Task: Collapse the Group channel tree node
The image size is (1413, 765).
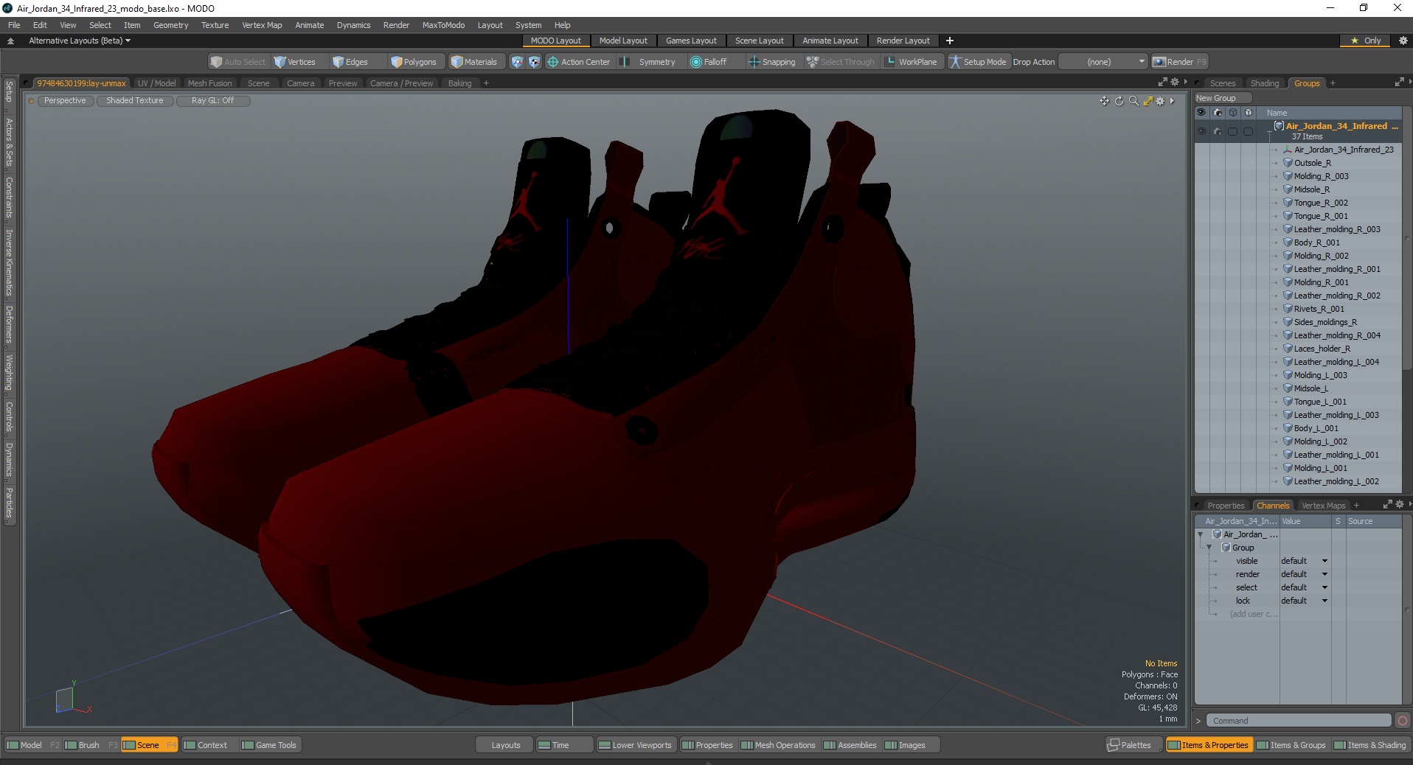Action: 1209,548
